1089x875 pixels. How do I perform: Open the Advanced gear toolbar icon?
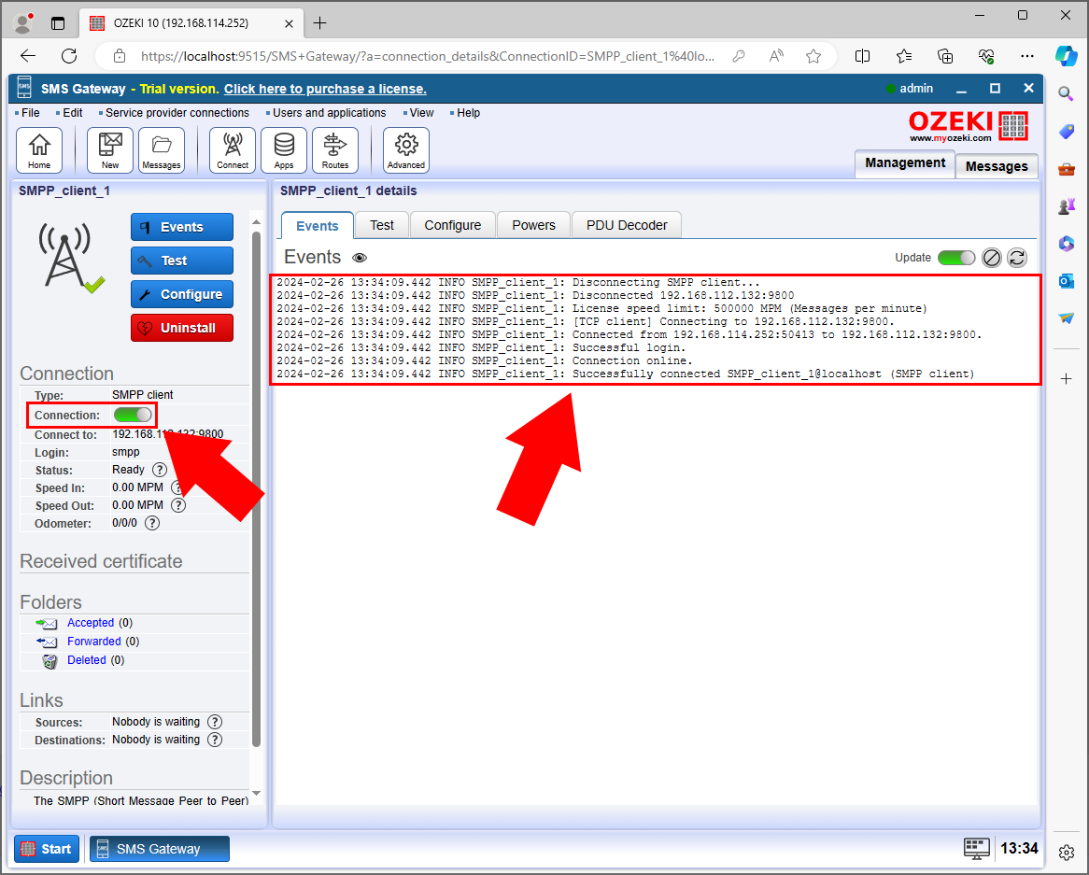pos(405,150)
